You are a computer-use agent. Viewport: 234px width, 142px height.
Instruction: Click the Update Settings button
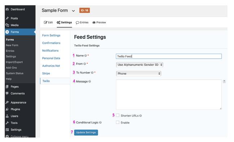click(x=86, y=133)
